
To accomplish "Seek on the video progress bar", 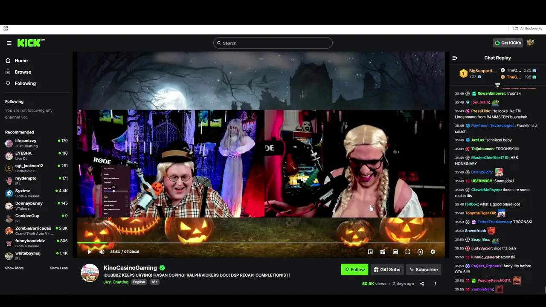I will 261,243.
